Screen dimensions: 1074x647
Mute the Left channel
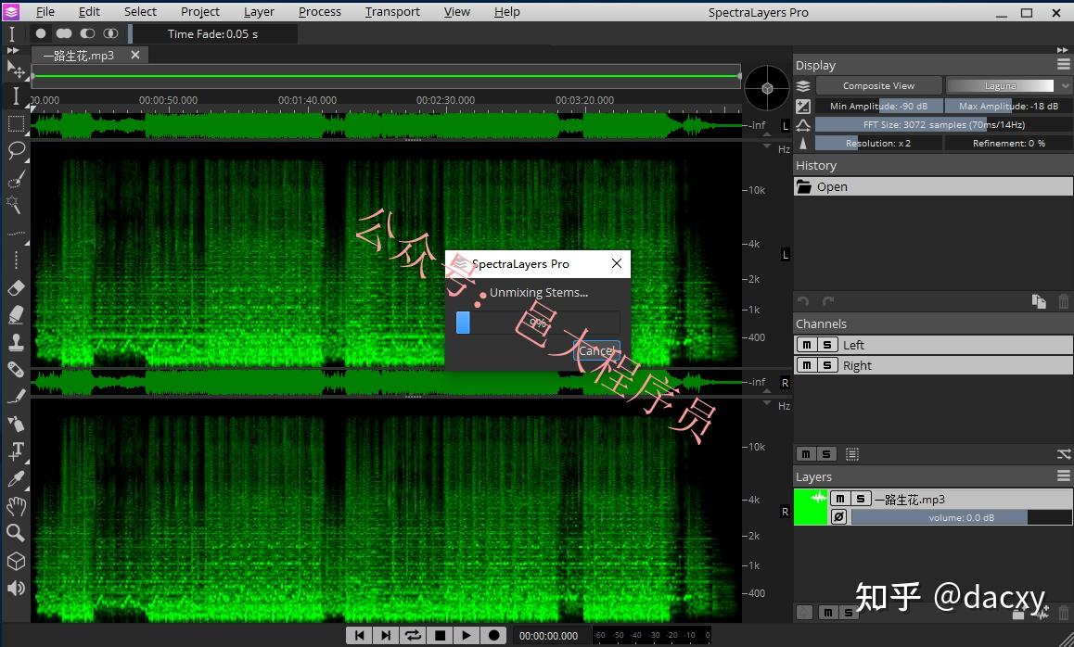coord(807,345)
